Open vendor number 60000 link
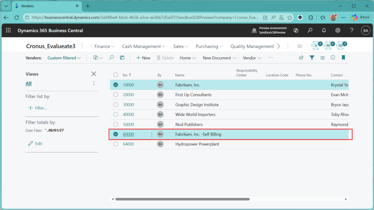Image resolution: width=374 pixels, height=210 pixels. pos(128,134)
